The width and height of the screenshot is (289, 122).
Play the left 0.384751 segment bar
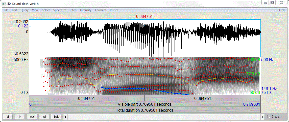click(x=87, y=98)
